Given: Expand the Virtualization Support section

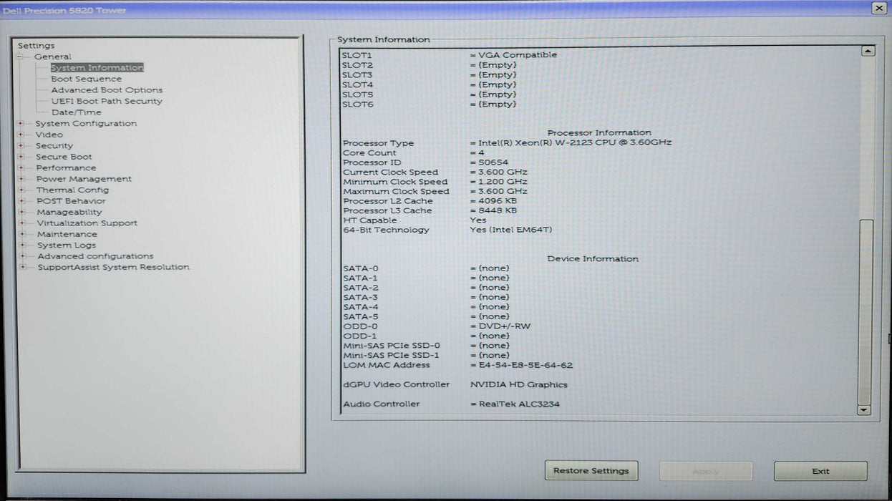Looking at the screenshot, I should click(22, 223).
